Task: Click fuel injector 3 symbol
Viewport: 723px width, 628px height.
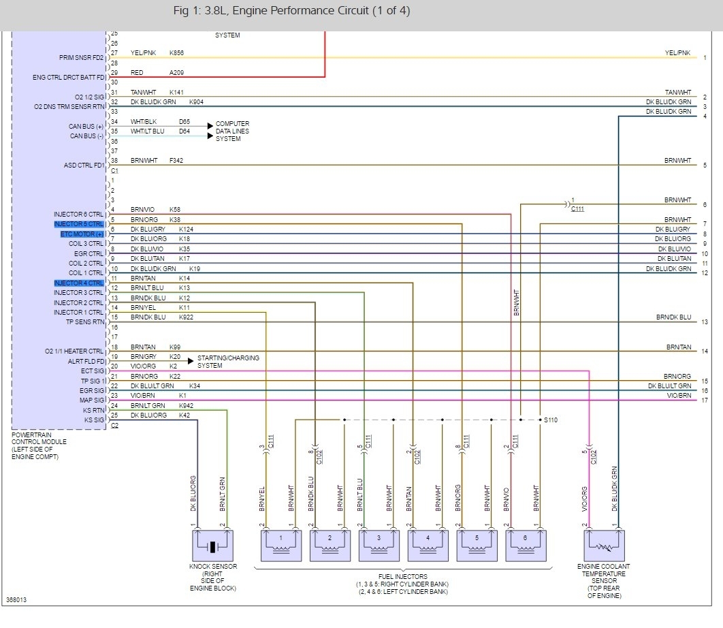Action: point(379,544)
